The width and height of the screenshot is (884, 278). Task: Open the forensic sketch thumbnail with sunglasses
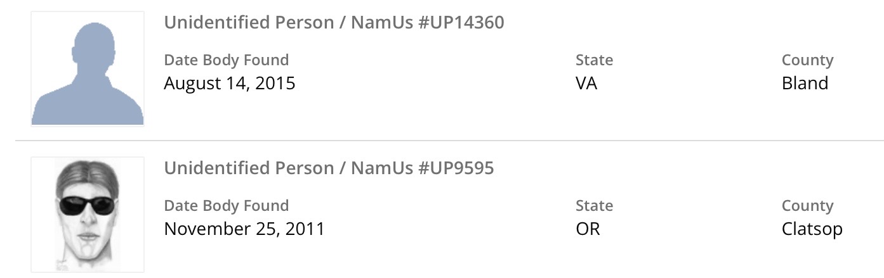click(88, 215)
